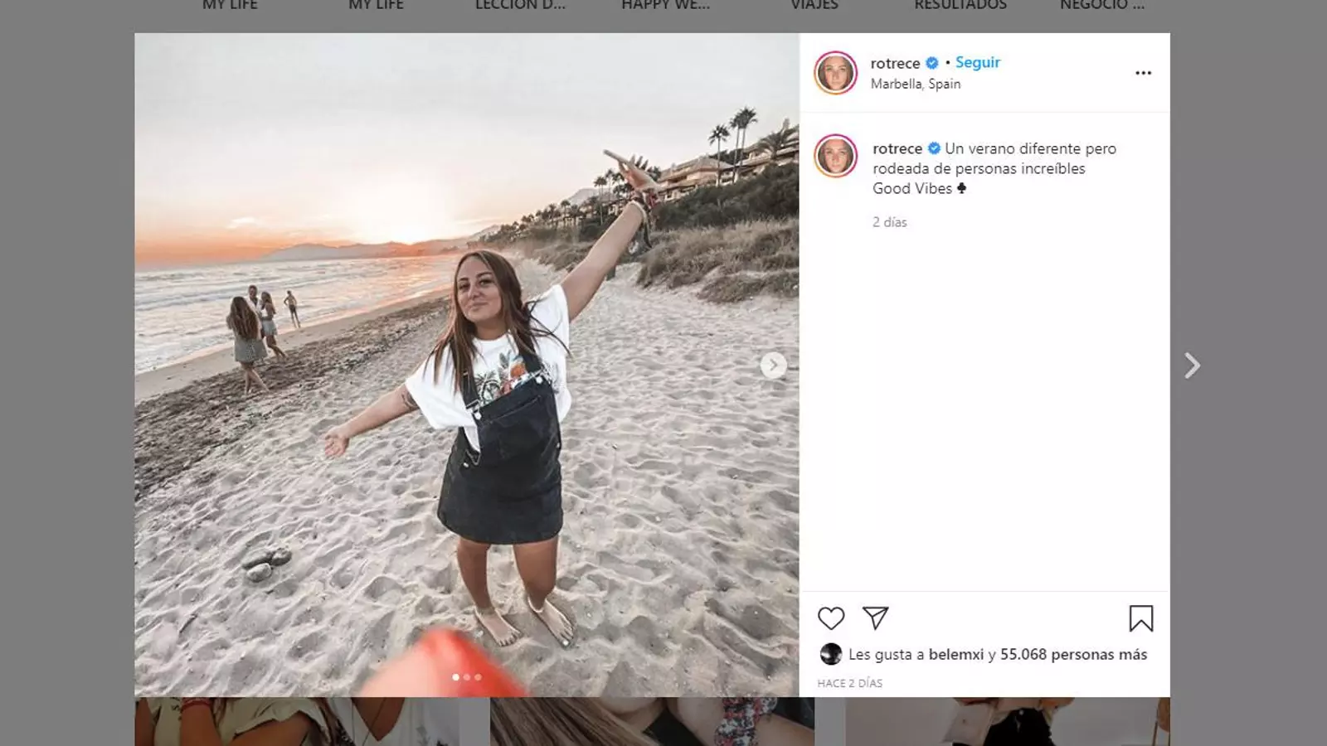Viewport: 1327px width, 746px height.
Task: Click the small avatar beside 'Les gusta a'
Action: click(x=830, y=654)
